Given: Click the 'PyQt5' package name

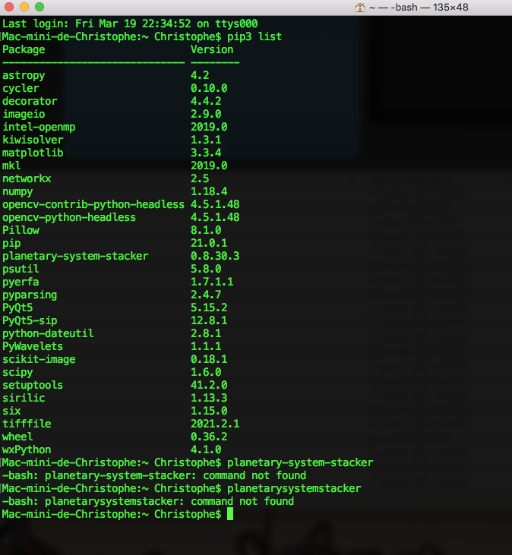Looking at the screenshot, I should pos(17,308).
